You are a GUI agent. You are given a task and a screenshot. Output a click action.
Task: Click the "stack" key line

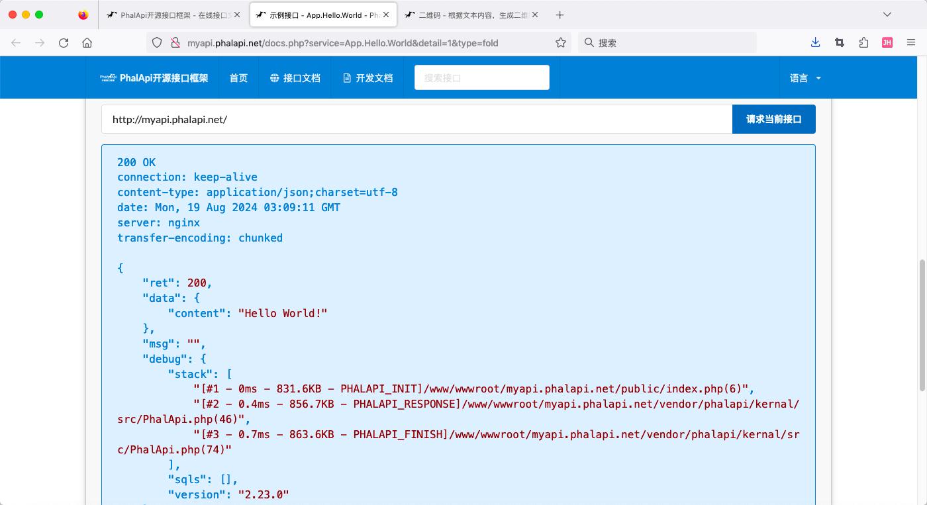pyautogui.click(x=200, y=375)
